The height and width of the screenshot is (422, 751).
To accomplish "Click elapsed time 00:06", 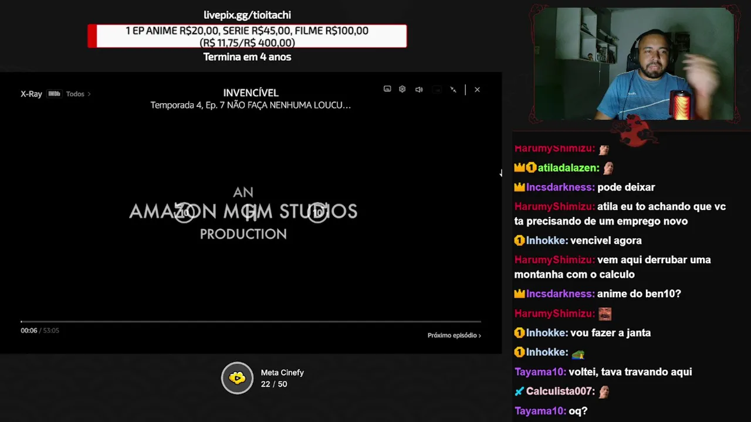I will coord(29,331).
